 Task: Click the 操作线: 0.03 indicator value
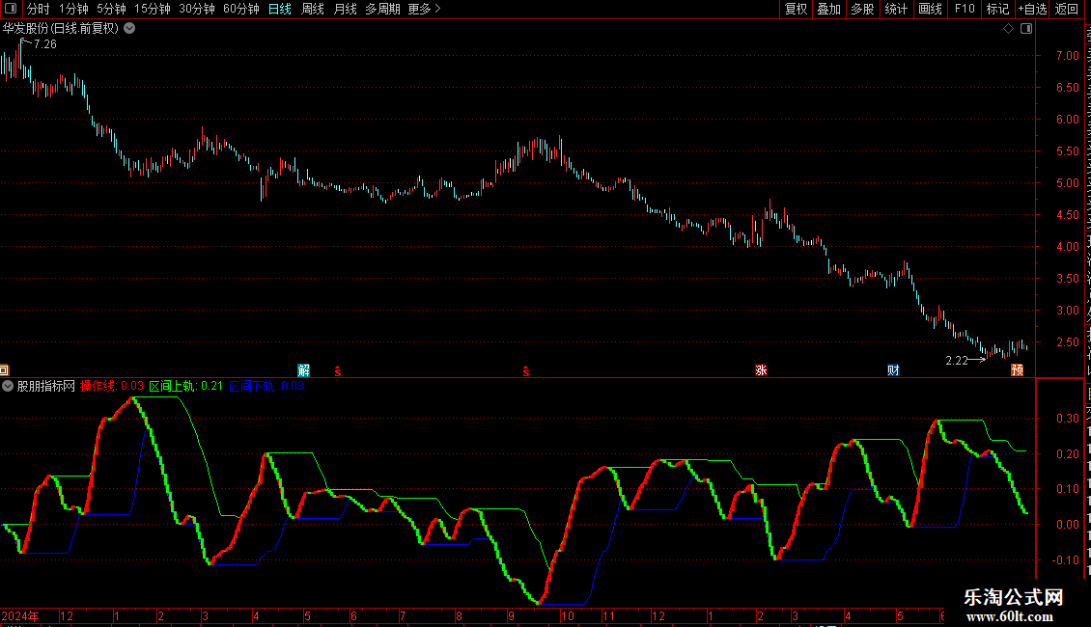pos(111,386)
